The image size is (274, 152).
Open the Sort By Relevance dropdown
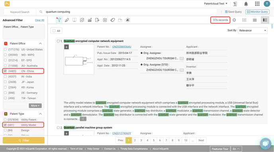252,31
